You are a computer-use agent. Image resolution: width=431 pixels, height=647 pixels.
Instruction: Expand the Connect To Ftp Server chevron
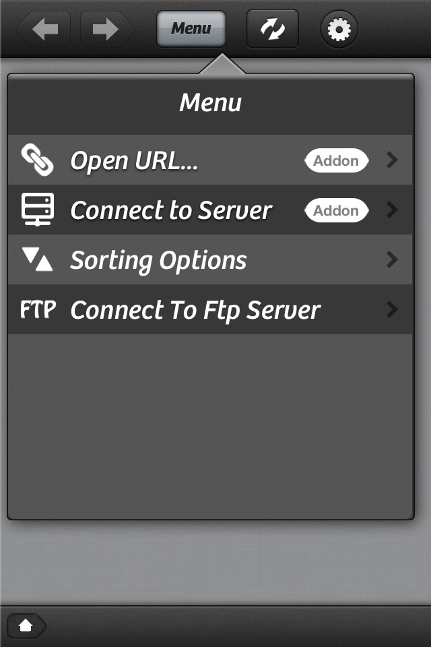click(392, 310)
